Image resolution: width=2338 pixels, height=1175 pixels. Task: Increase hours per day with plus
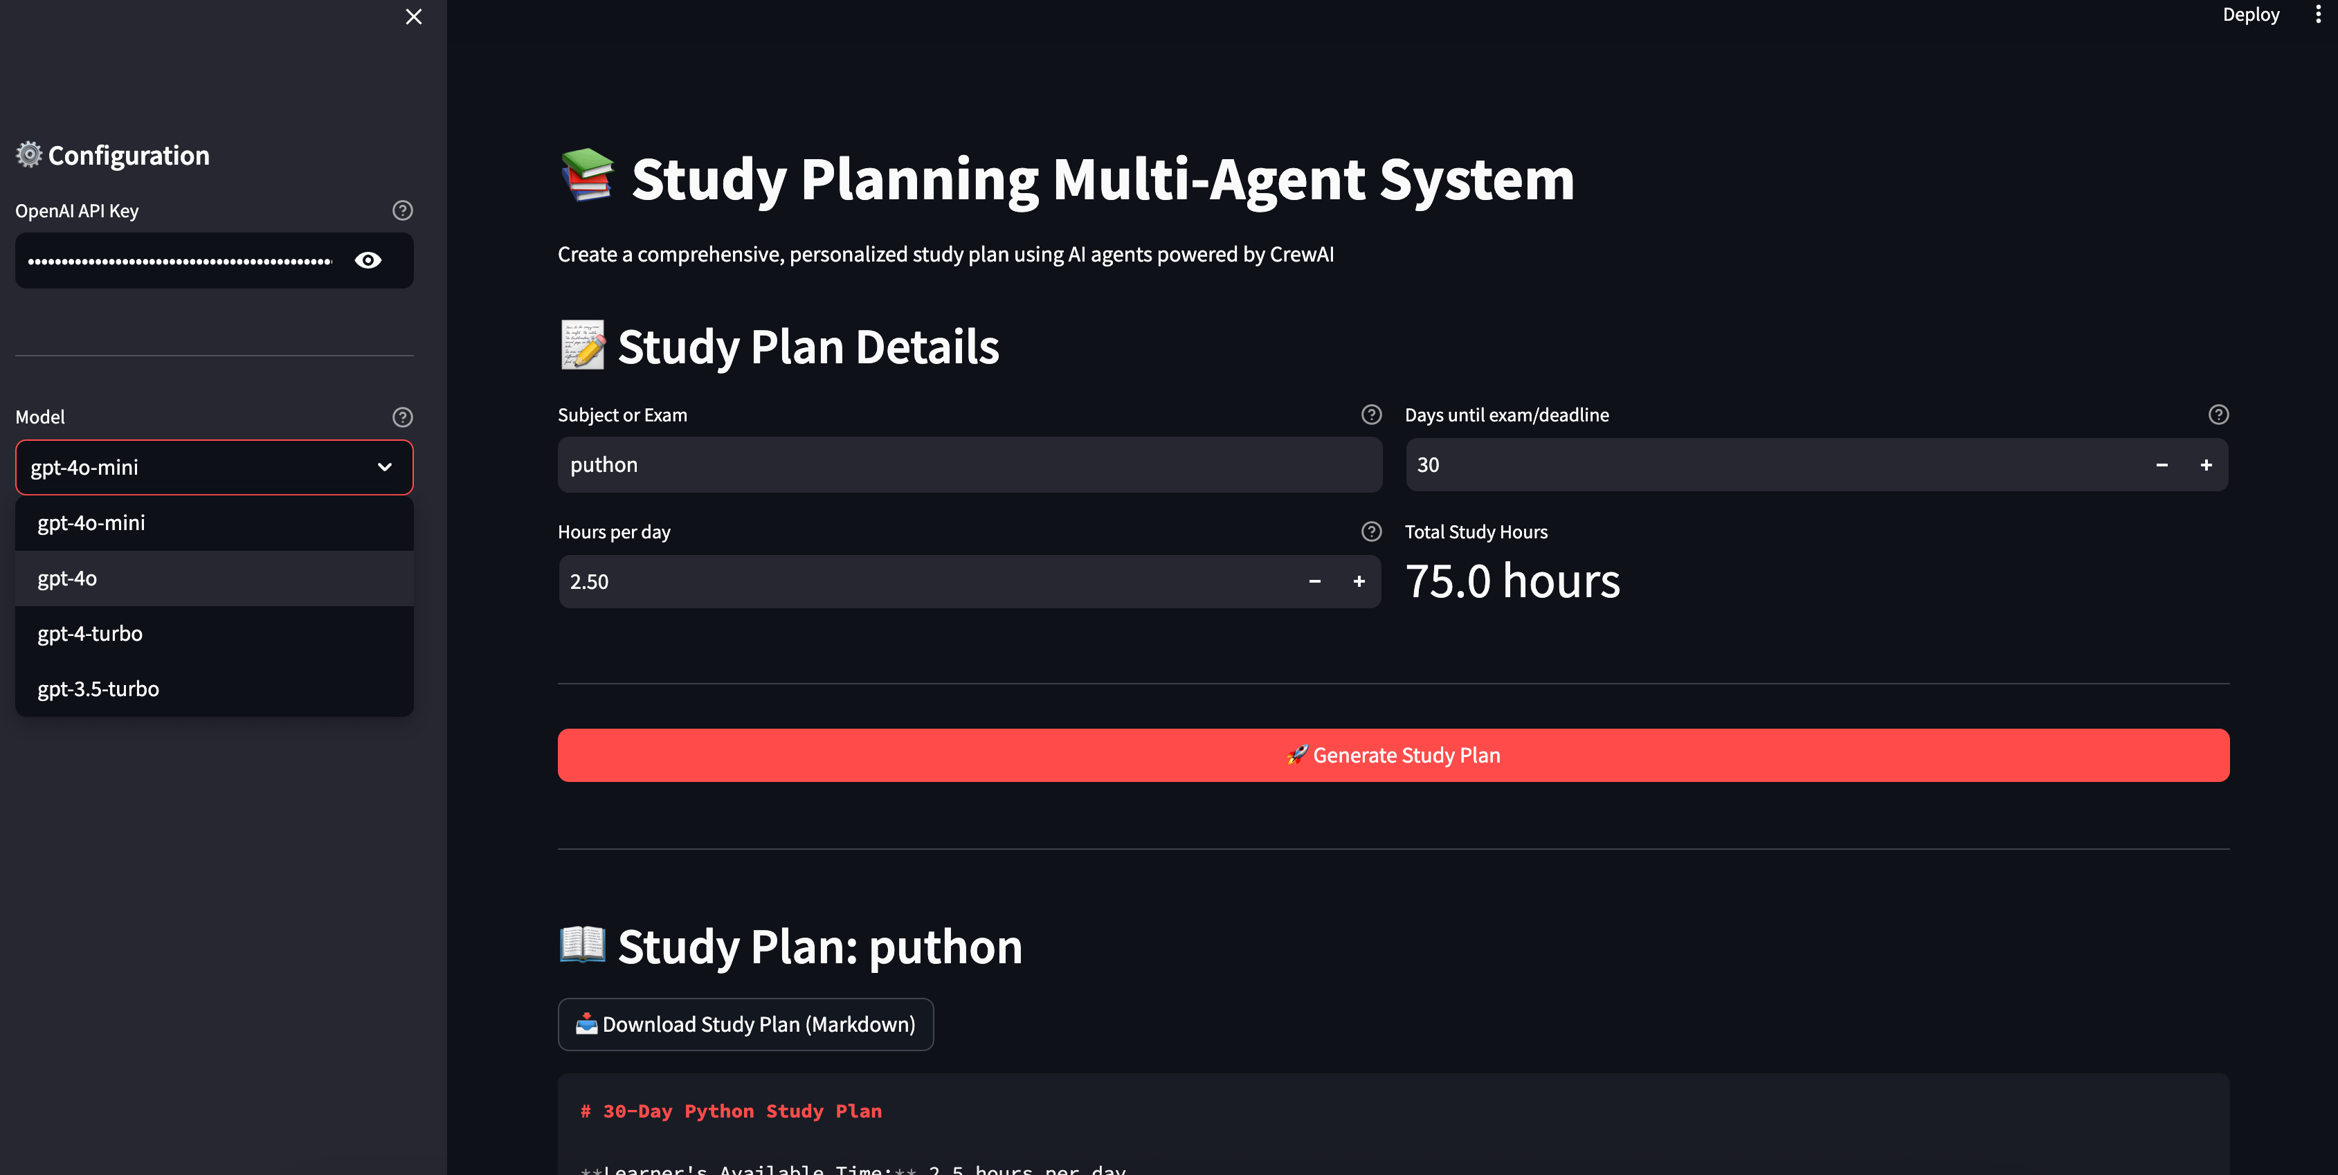(x=1359, y=581)
